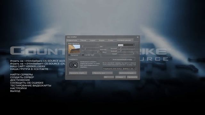Enable the Dynamic crosshair checkbox
The height and width of the screenshot is (115, 205).
69,55
